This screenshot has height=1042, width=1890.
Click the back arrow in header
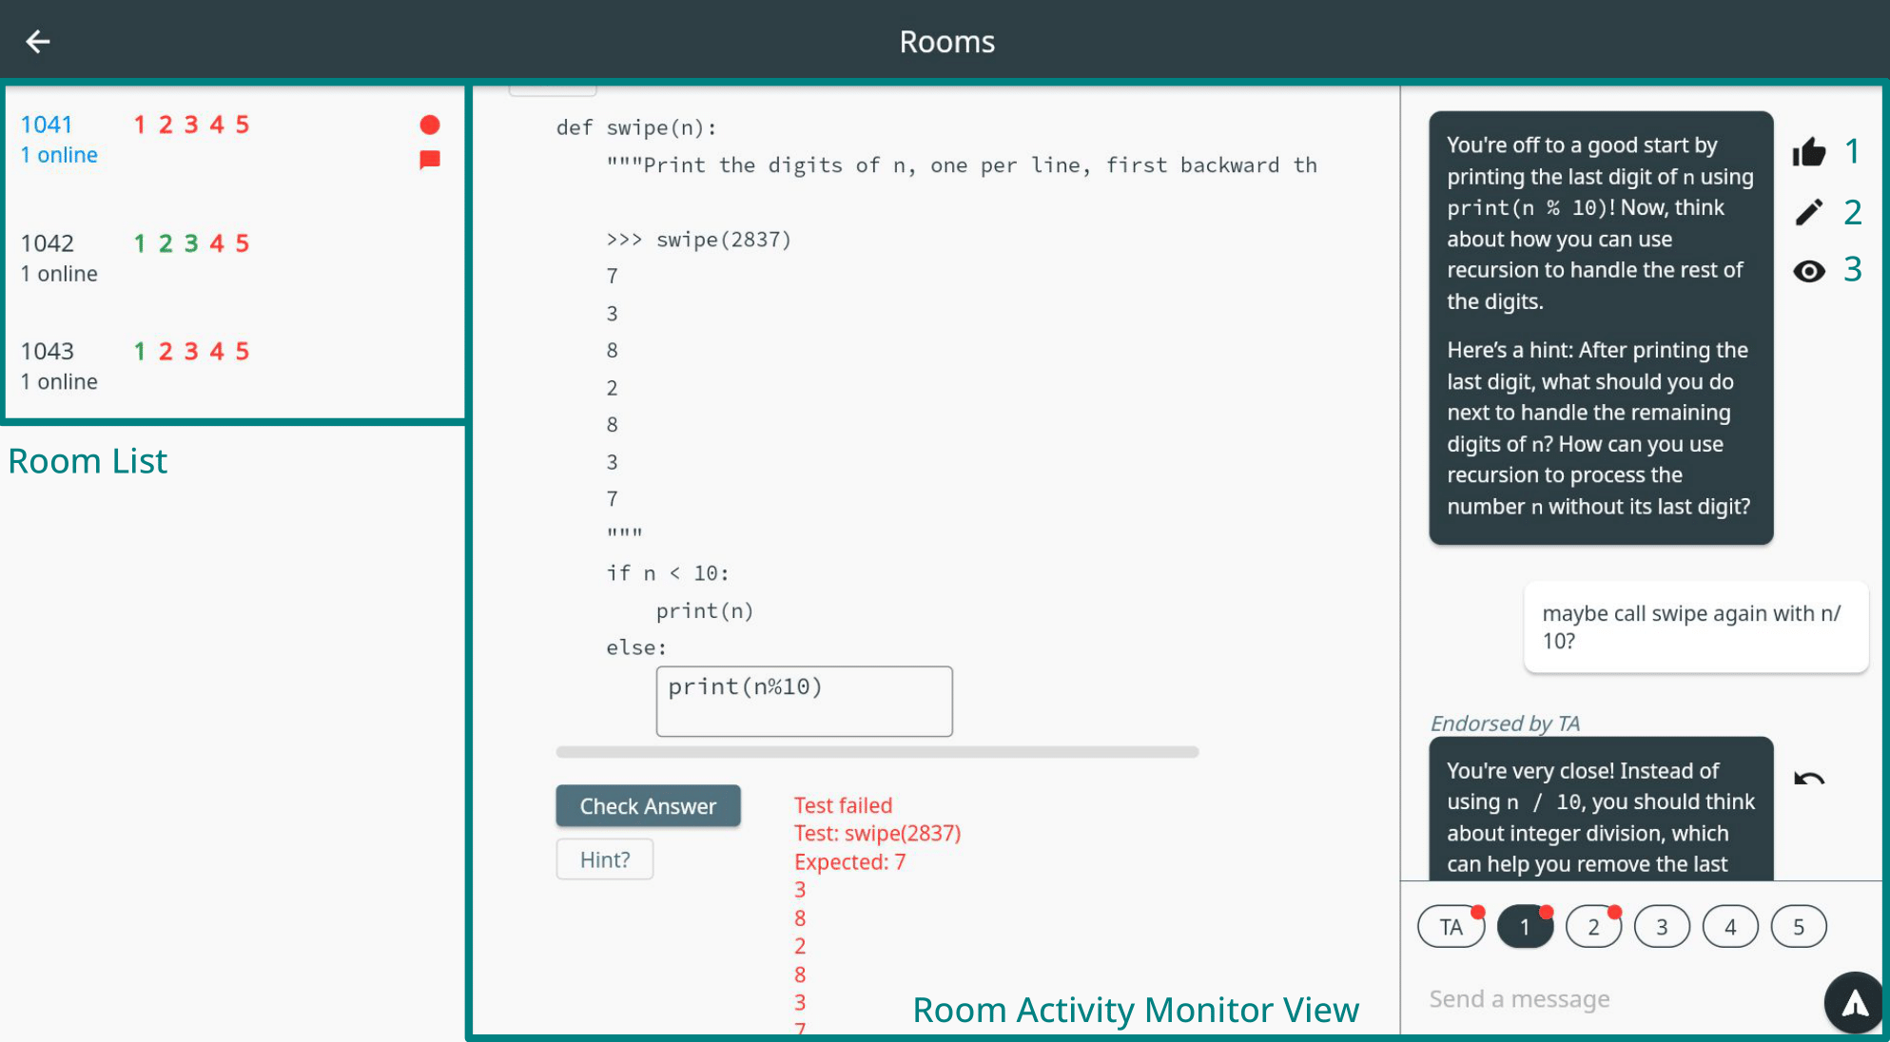pos(38,42)
